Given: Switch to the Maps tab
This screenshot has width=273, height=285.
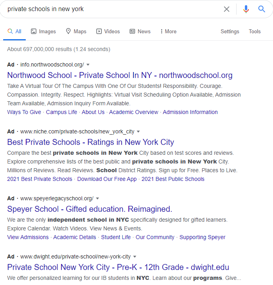Looking at the screenshot, I should coord(76,32).
